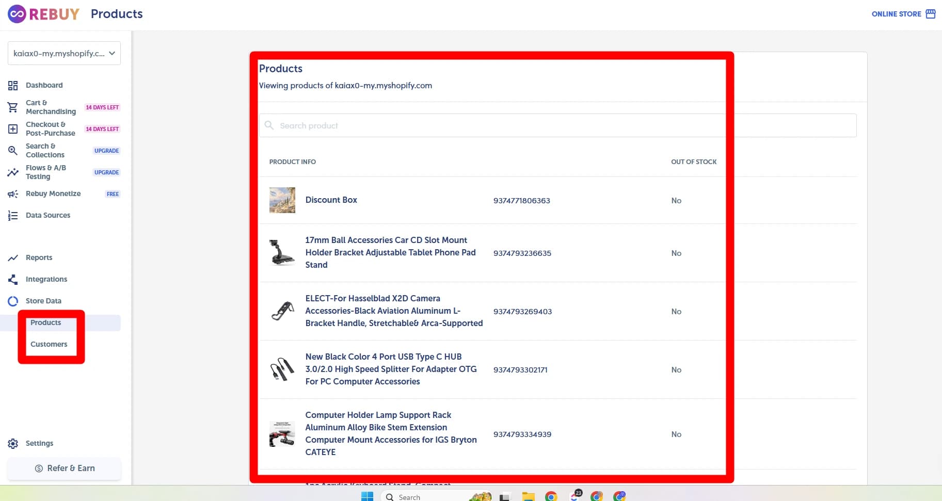Focus the Search product field
942x501 pixels.
[557, 125]
